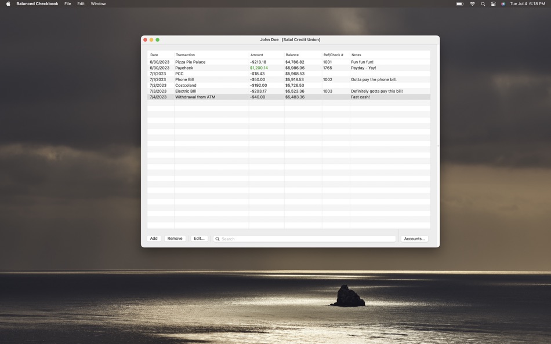Open Wi-Fi status menu
The height and width of the screenshot is (344, 551).
472,3
